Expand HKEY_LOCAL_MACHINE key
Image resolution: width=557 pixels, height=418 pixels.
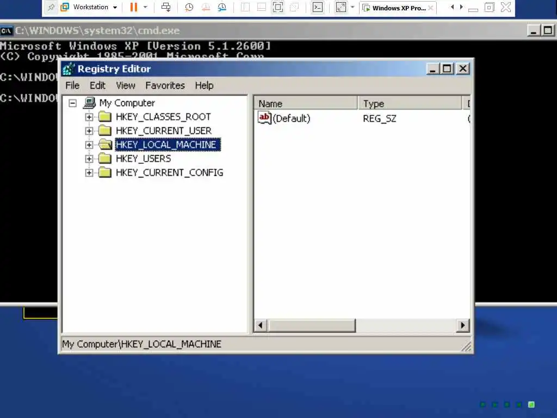pos(89,145)
